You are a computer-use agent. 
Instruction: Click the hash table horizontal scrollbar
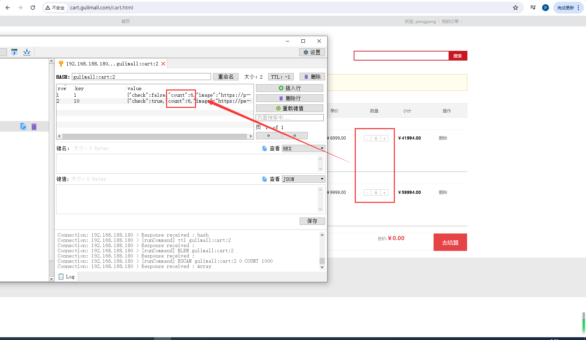point(155,136)
